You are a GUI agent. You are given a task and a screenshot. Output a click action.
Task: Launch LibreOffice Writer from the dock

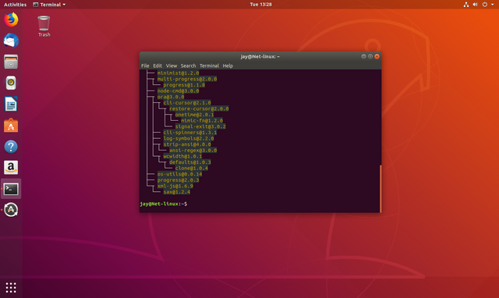(11, 104)
